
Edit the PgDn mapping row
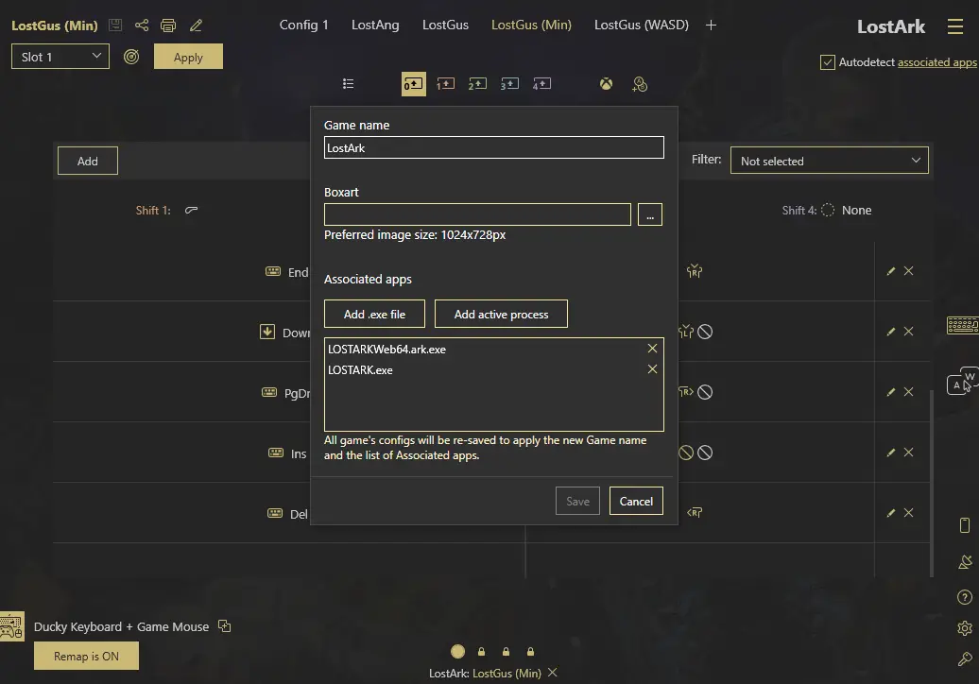click(x=891, y=392)
